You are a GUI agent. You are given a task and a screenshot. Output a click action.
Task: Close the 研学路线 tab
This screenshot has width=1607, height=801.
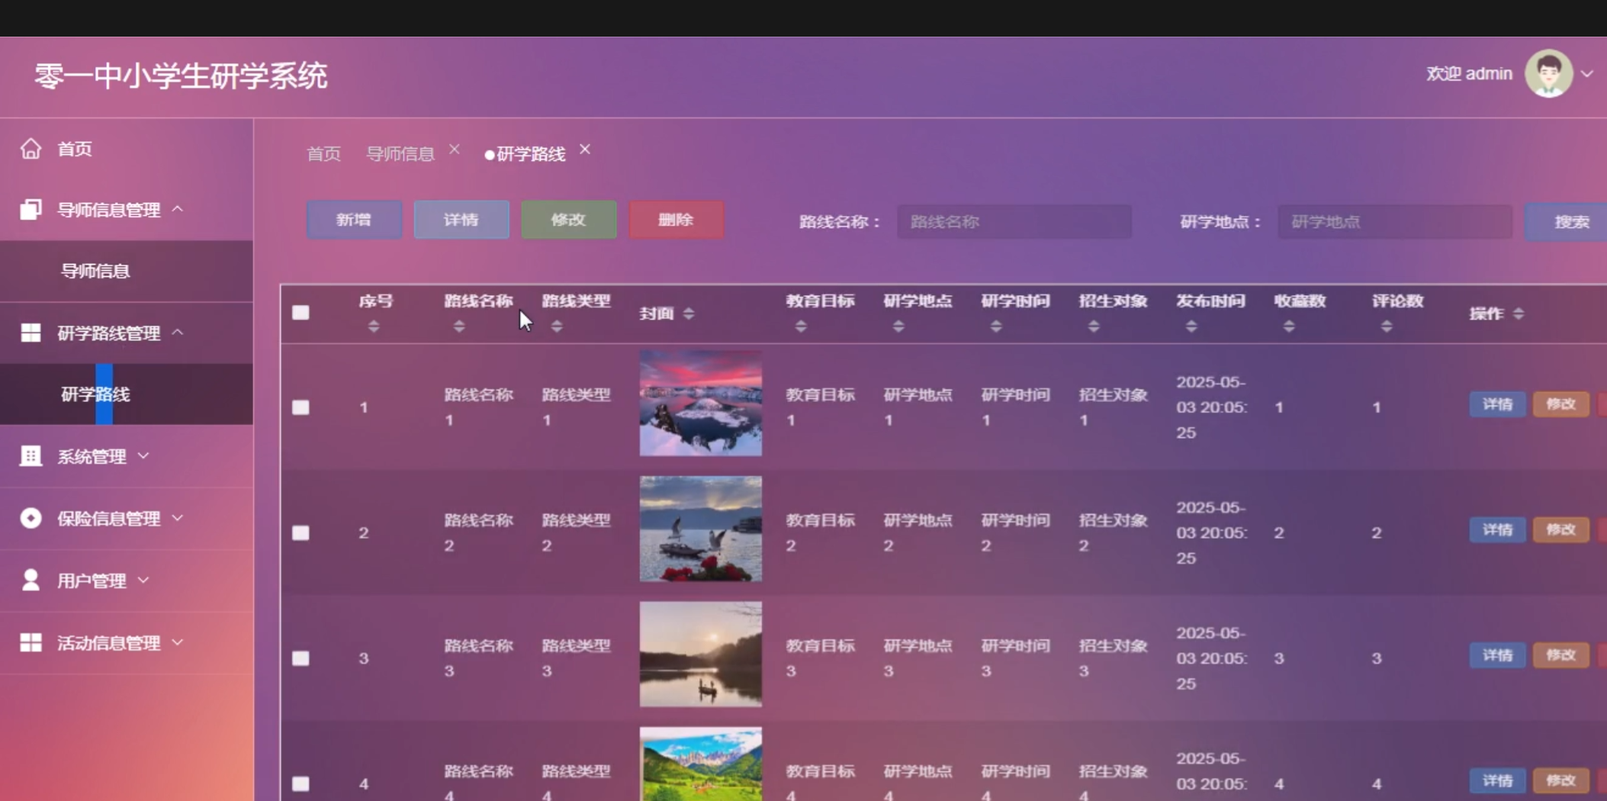[585, 150]
